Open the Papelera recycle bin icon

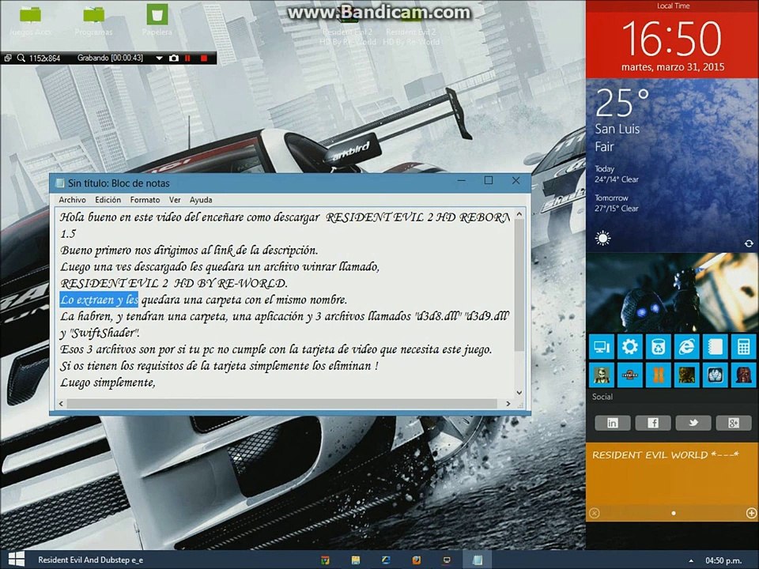[157, 19]
